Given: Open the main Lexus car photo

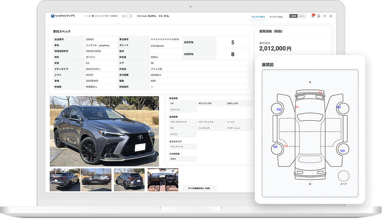Looking at the screenshot, I should click(x=104, y=131).
